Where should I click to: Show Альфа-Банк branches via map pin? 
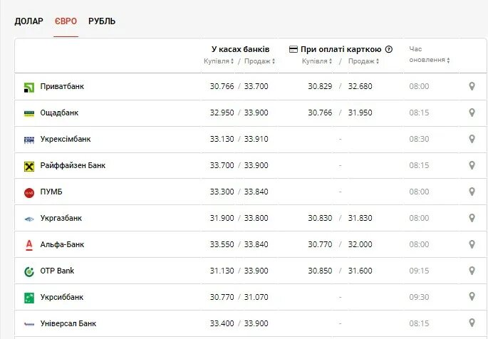[472, 244]
